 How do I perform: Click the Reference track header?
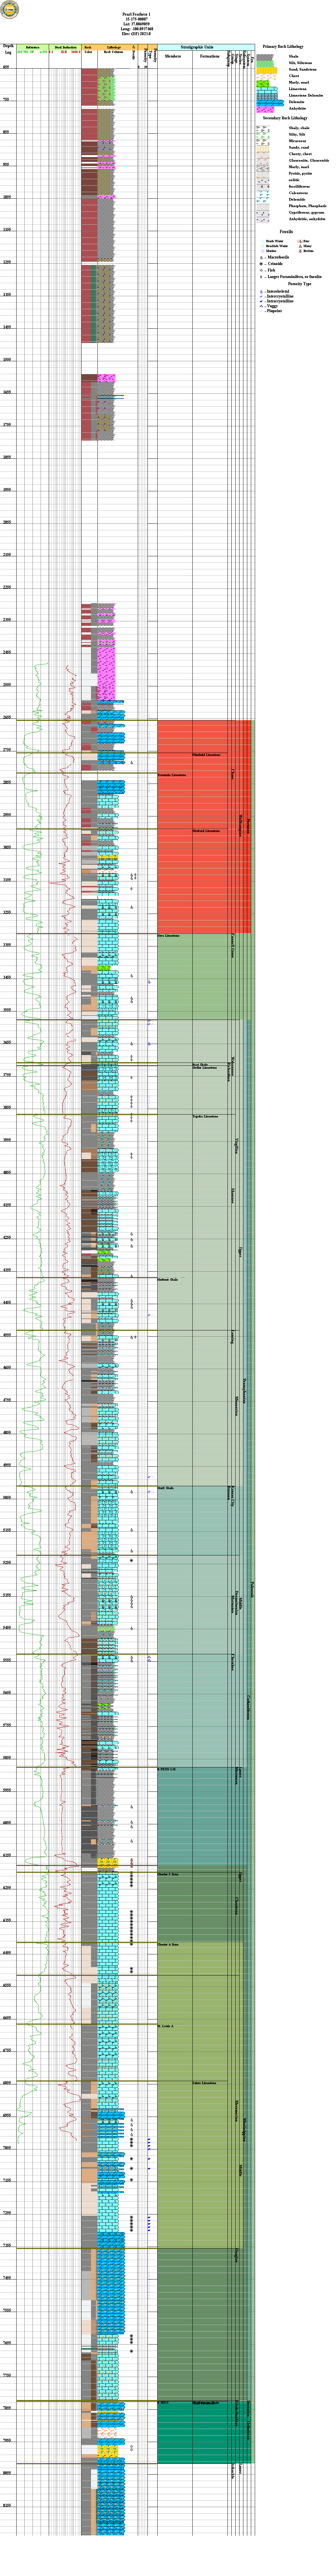(x=33, y=47)
